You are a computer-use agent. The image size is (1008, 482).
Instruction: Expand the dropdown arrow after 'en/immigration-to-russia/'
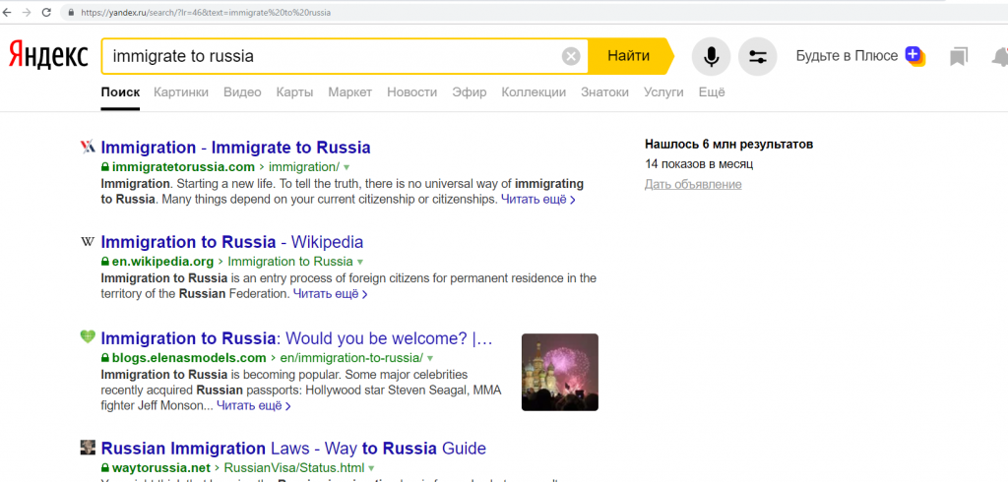(x=430, y=359)
